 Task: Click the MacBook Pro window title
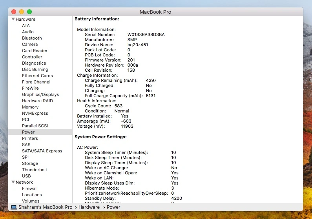[x=155, y=12]
